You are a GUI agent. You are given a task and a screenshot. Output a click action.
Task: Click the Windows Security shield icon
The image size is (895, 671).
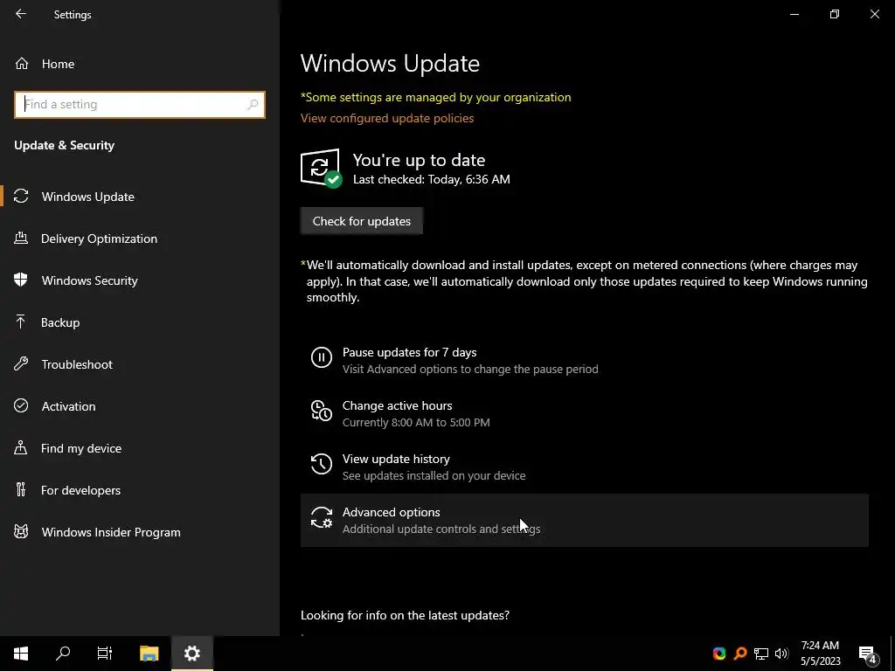21,280
